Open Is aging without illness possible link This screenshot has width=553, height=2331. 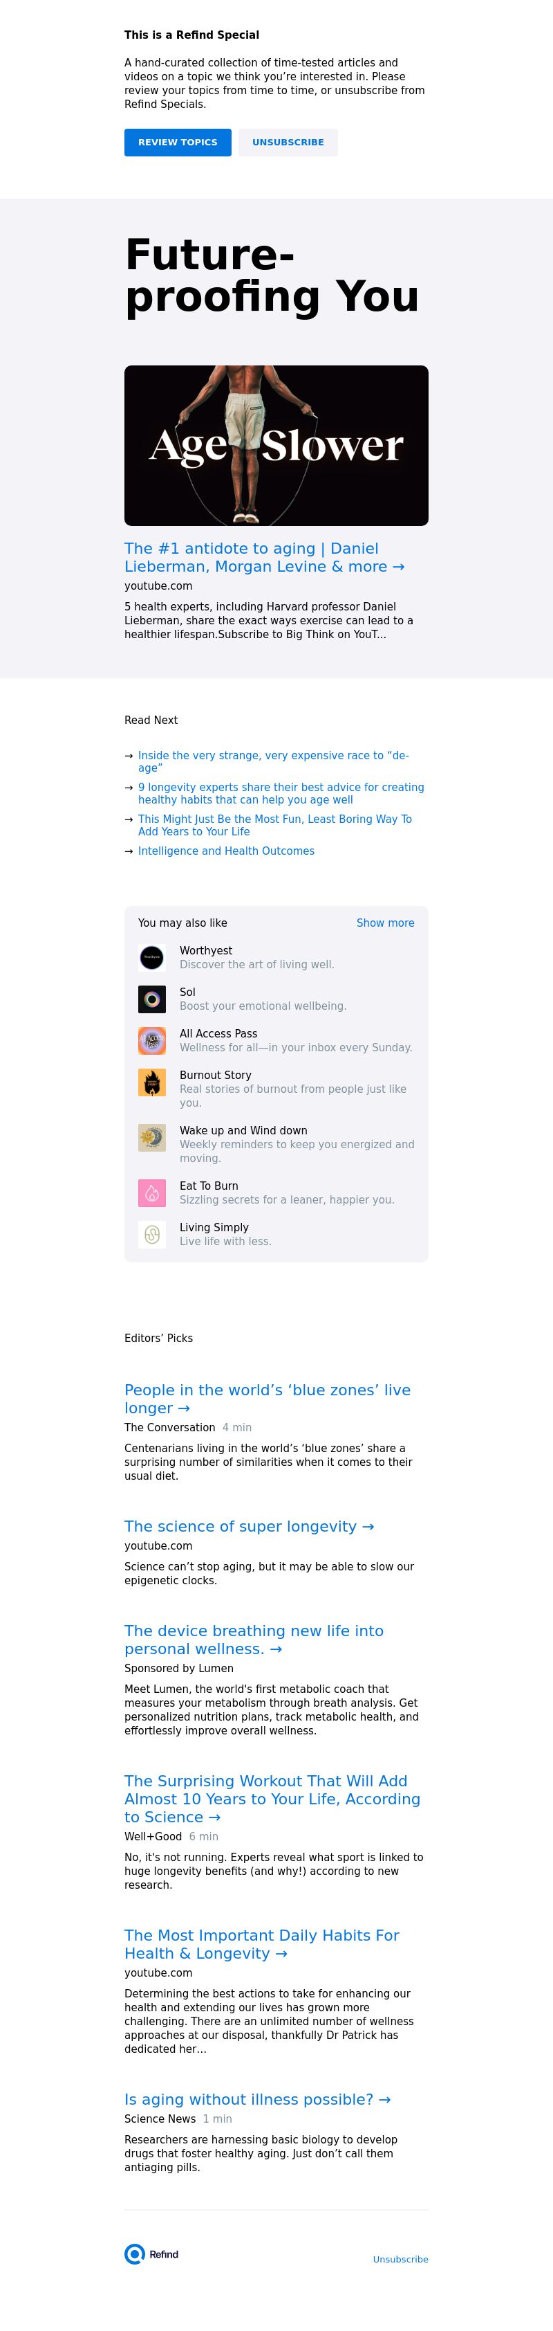click(258, 2099)
